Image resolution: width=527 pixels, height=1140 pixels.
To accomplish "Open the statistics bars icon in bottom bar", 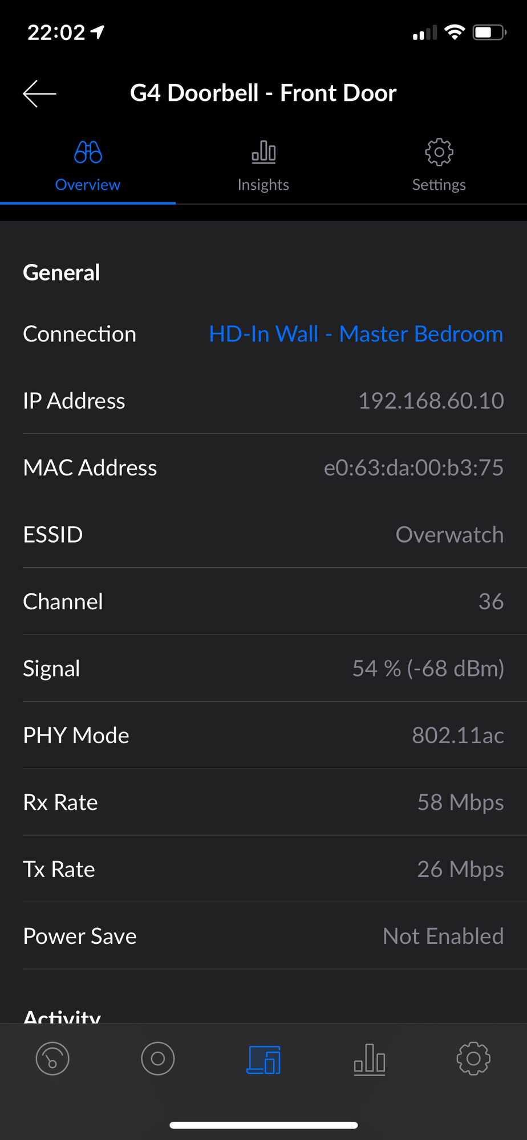I will 369,1060.
